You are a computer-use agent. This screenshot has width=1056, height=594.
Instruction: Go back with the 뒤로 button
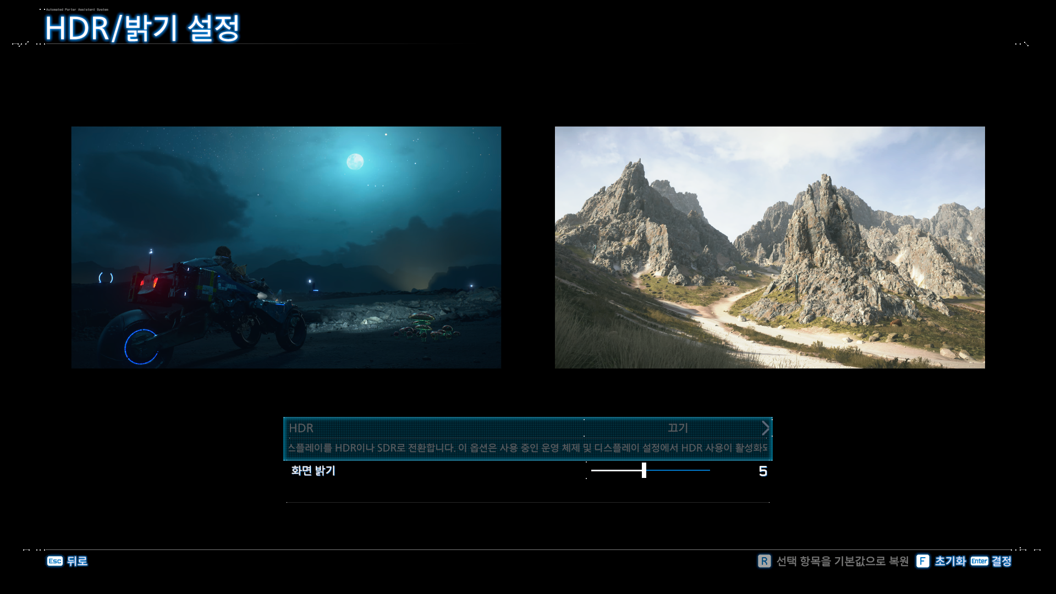(77, 561)
